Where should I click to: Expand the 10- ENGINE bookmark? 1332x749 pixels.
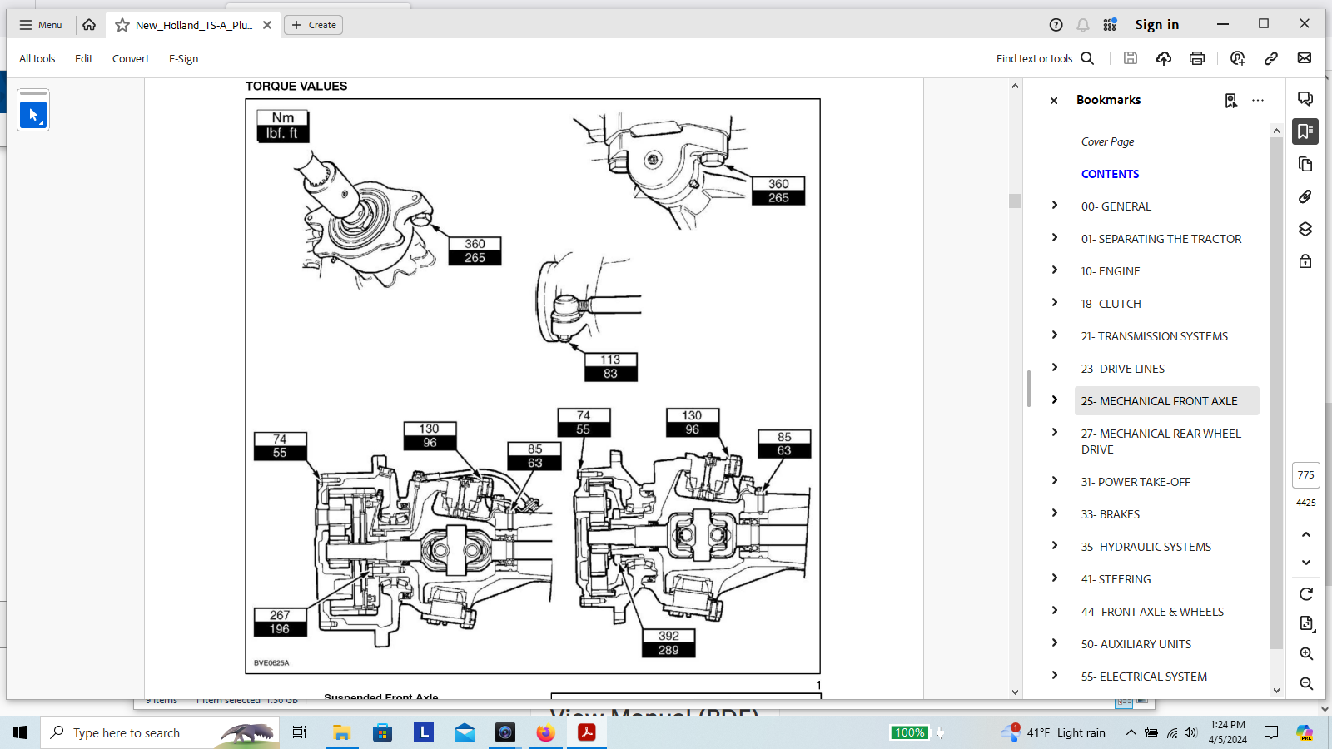(x=1055, y=270)
